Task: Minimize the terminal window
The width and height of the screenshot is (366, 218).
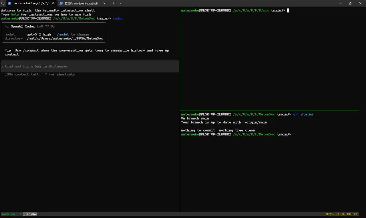Action: [340, 3]
